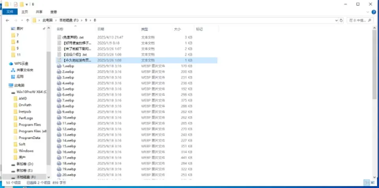Click 本地磁盘 (F:) in the address breadcrumb
The height and width of the screenshot is (188, 379).
click(x=69, y=20)
